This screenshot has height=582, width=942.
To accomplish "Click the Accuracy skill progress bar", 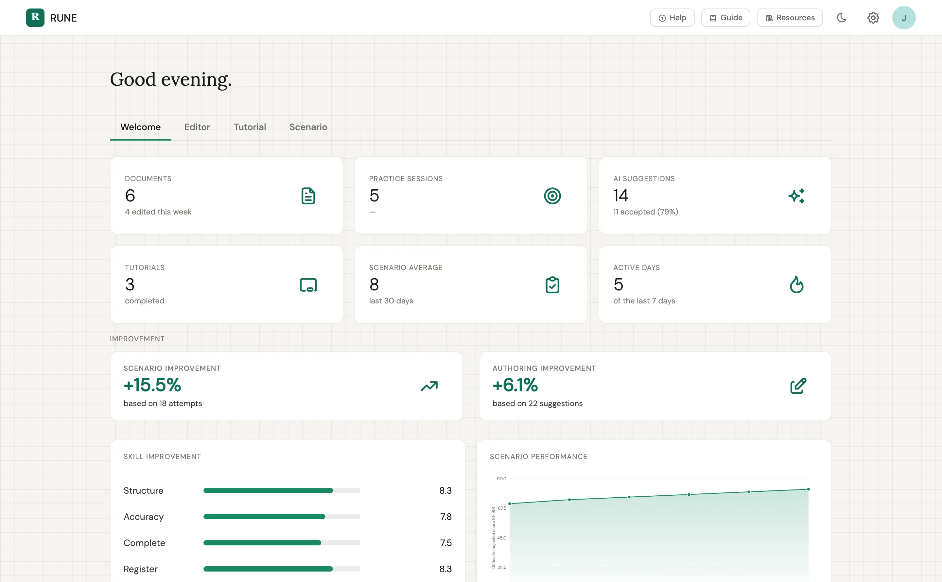I will (281, 517).
